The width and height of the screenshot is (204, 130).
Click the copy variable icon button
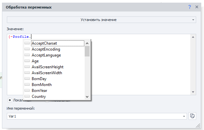(x=192, y=116)
